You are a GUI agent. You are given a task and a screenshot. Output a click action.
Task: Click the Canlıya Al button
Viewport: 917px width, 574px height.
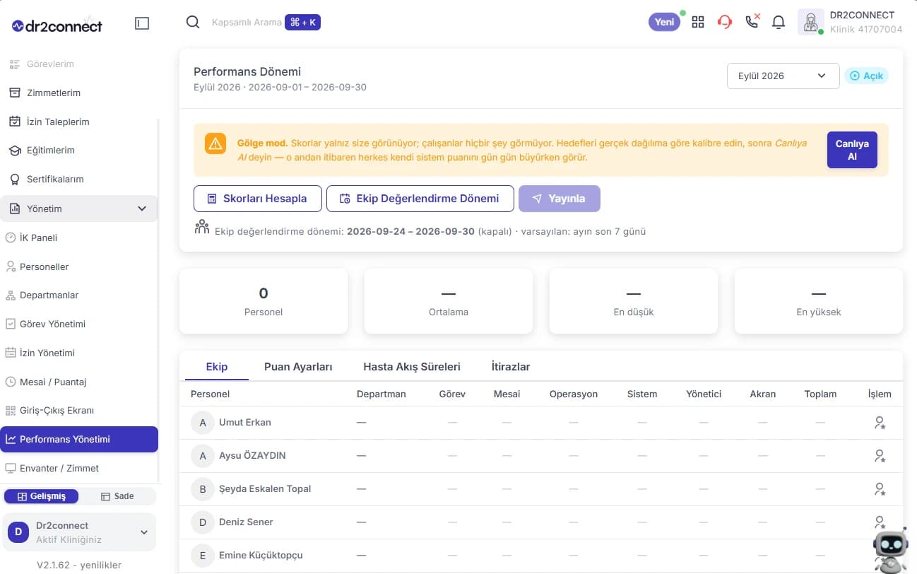coord(852,150)
